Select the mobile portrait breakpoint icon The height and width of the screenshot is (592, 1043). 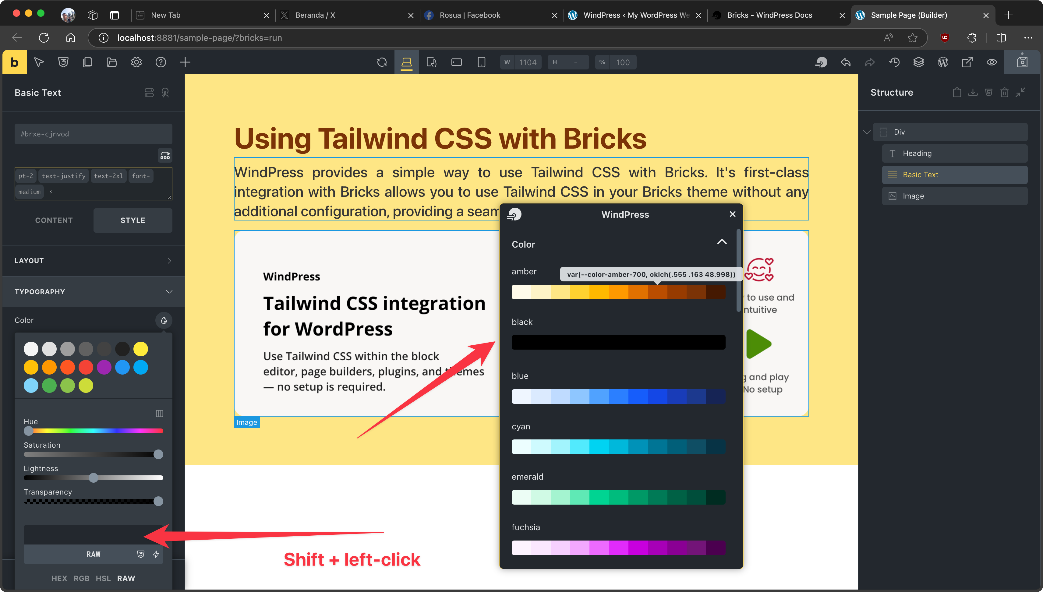[482, 62]
